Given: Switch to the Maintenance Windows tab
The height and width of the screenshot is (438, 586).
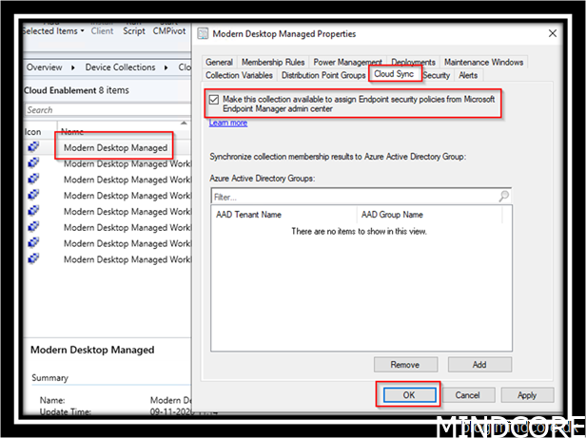Looking at the screenshot, I should (x=483, y=63).
